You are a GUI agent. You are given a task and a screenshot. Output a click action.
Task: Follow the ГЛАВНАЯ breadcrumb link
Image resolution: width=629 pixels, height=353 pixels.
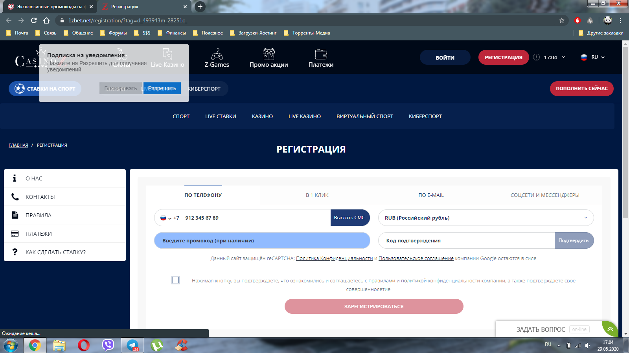tap(18, 145)
